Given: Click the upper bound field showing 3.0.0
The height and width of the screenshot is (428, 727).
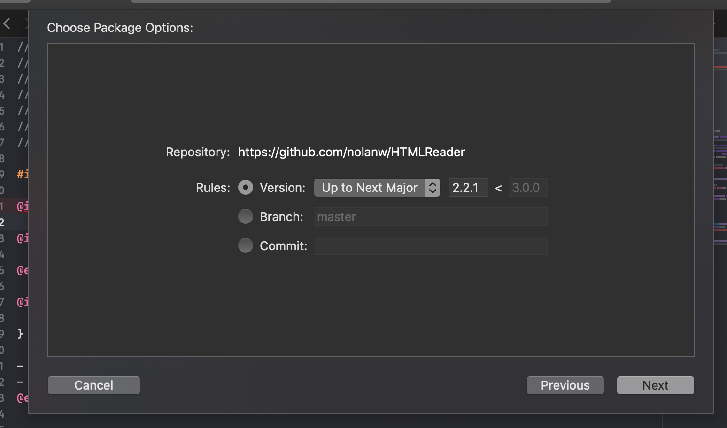Looking at the screenshot, I should [527, 187].
